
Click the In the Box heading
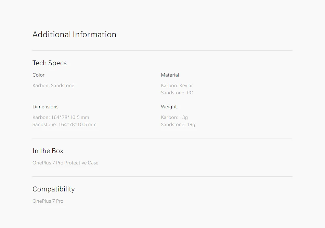click(x=48, y=151)
